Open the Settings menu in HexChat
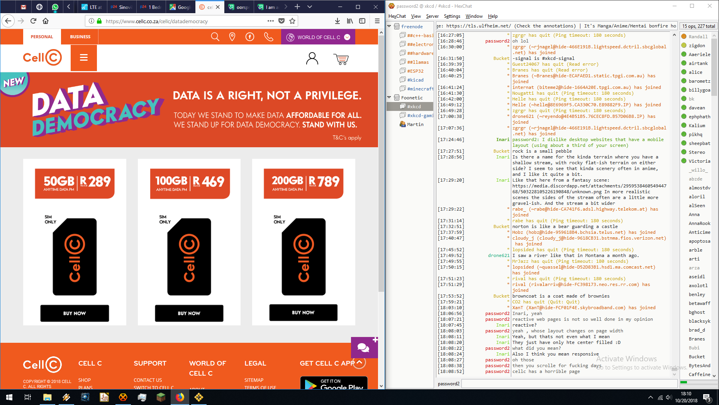719x405 pixels. pyautogui.click(x=452, y=16)
